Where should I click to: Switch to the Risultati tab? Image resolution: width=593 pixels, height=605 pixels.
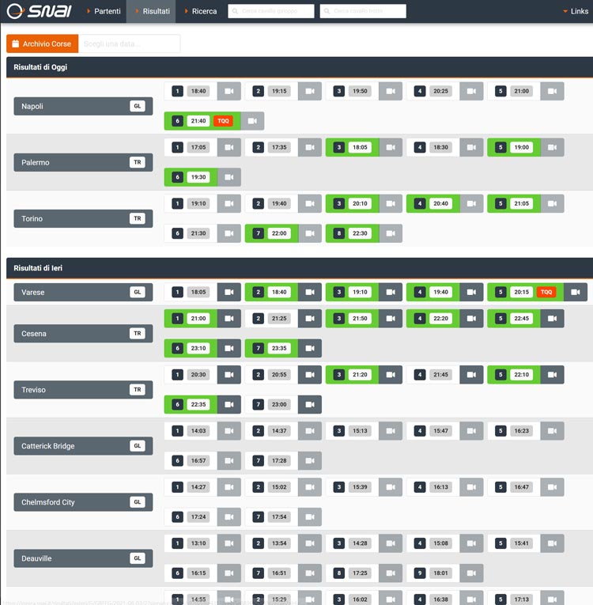coord(152,11)
